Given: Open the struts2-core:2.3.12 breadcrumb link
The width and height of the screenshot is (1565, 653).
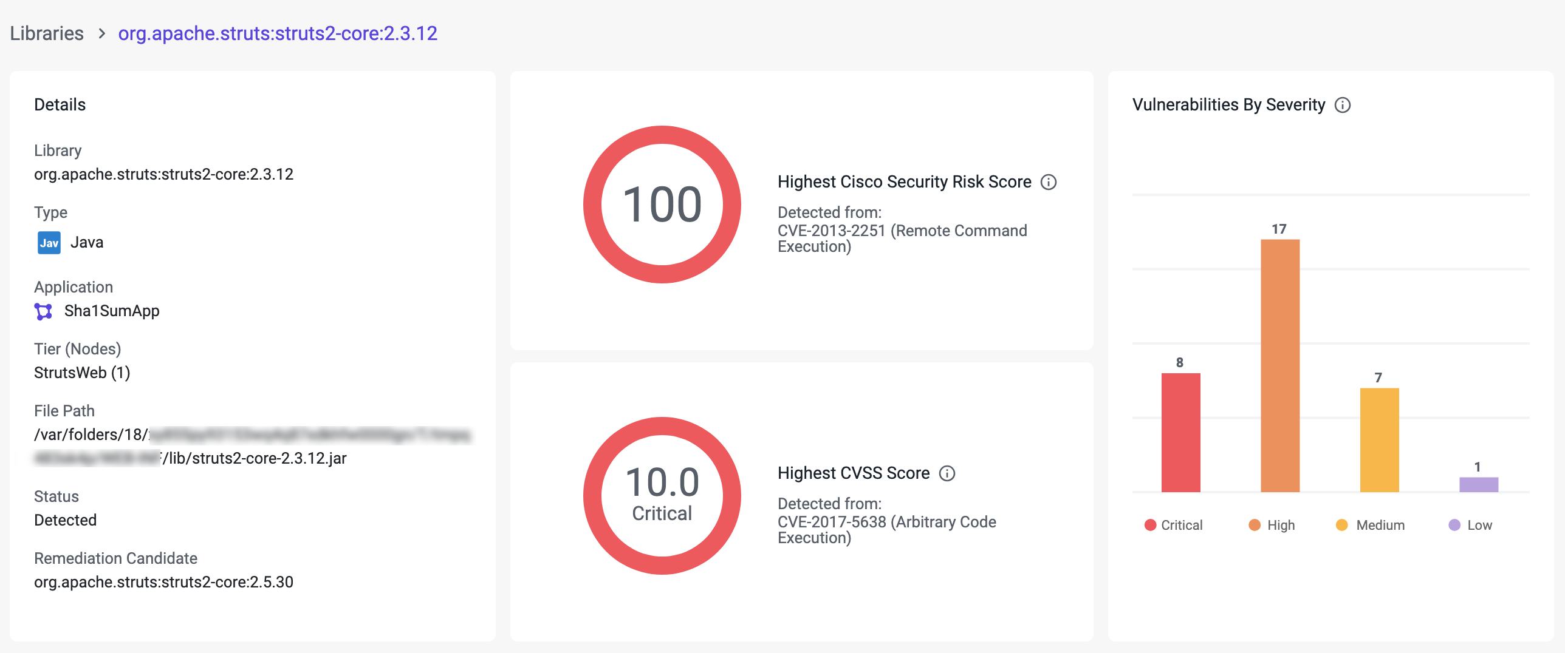Looking at the screenshot, I should (x=278, y=33).
